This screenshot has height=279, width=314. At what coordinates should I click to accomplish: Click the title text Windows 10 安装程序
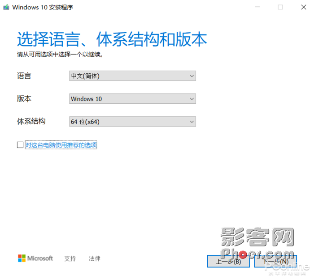[43, 7]
